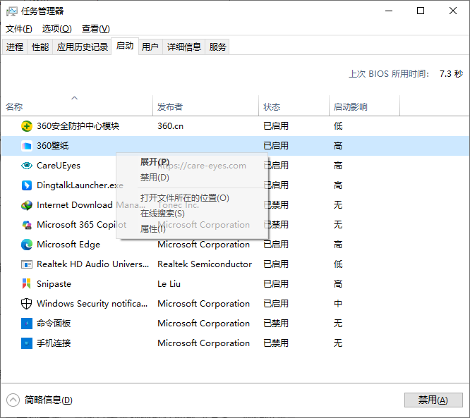Screen dimensions: 470x418
Task: Click the CareUEyes eye icon
Action: pyautogui.click(x=27, y=166)
